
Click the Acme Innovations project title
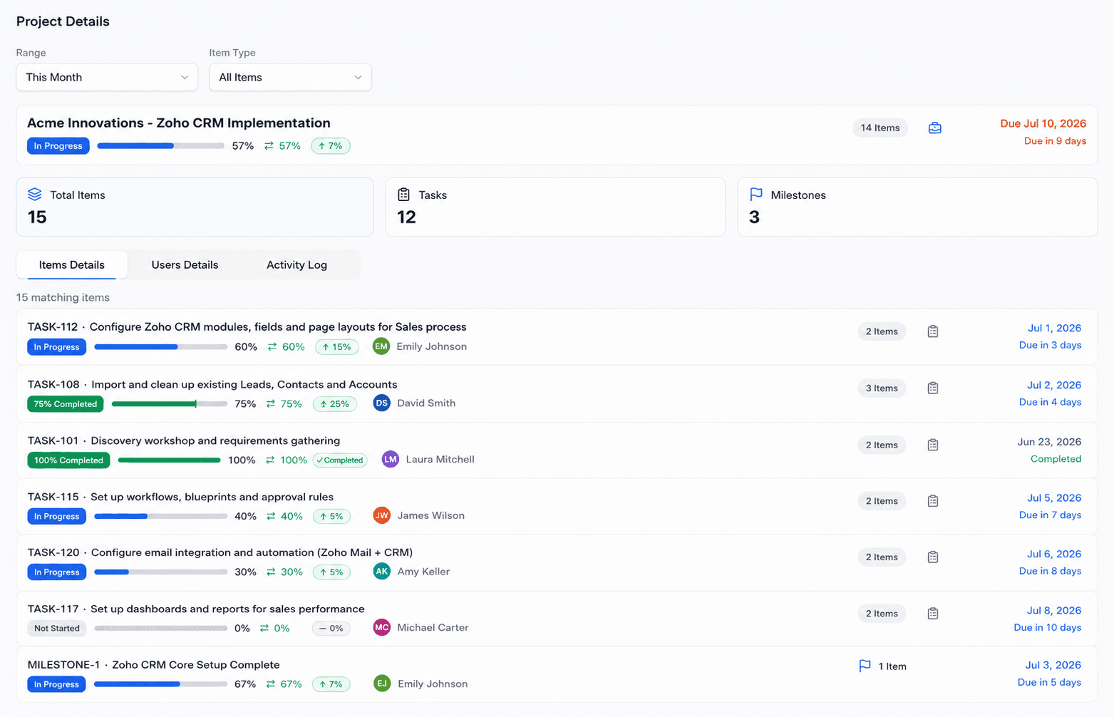179,123
